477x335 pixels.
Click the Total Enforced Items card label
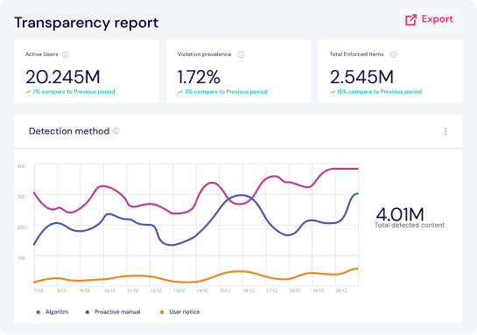[x=356, y=54]
